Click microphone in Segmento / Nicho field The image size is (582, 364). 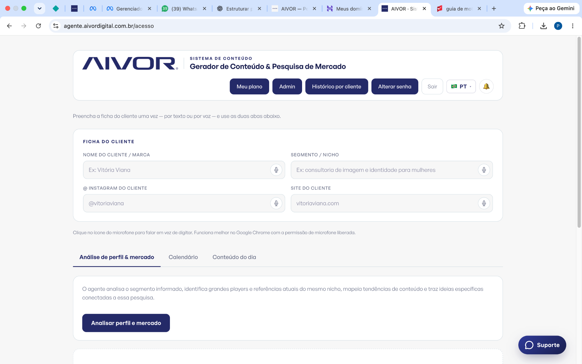pyautogui.click(x=484, y=170)
